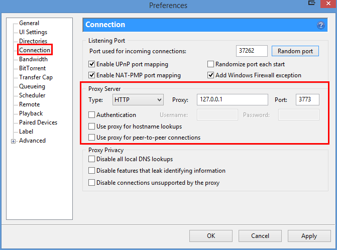The height and width of the screenshot is (250, 337).
Task: Open Paired Devices settings
Action: (38, 122)
